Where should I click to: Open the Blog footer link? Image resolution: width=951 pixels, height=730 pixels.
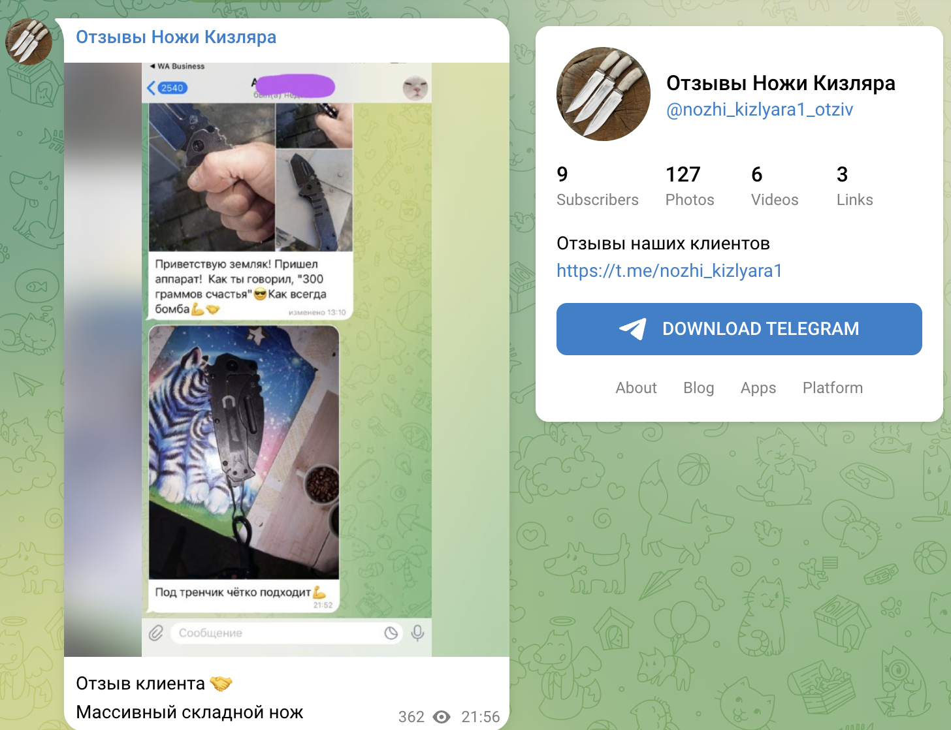pos(699,388)
